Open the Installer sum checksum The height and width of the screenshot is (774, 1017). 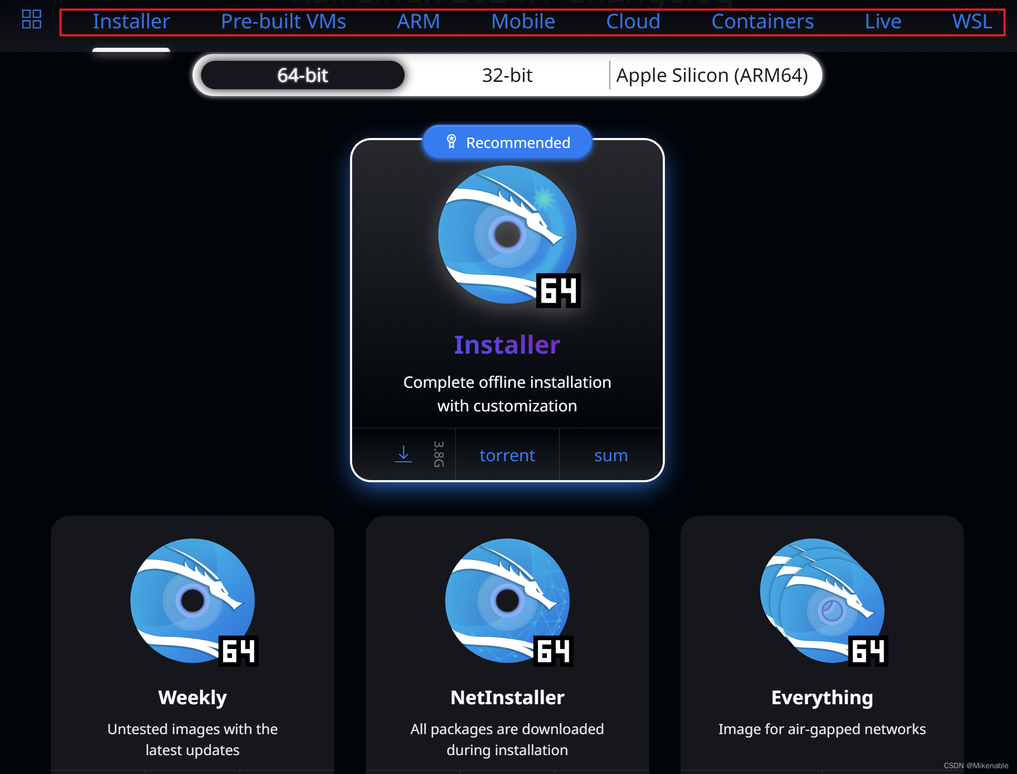pyautogui.click(x=611, y=455)
